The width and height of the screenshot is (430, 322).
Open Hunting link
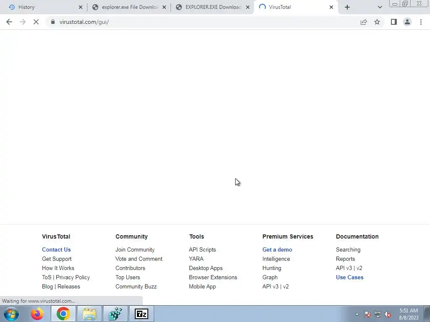[272, 268]
